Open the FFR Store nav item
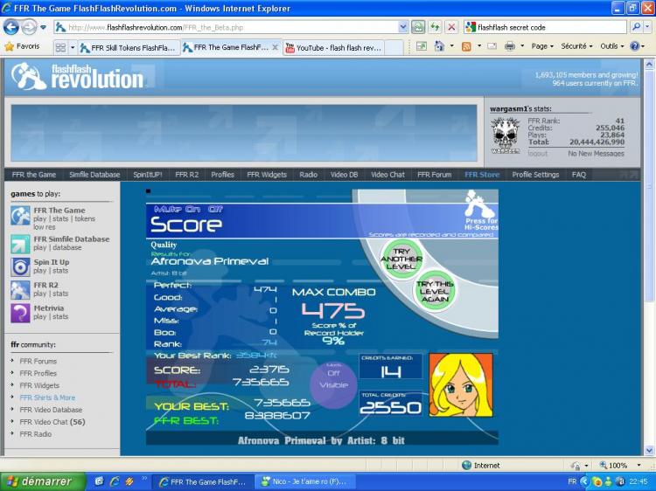 [x=482, y=175]
